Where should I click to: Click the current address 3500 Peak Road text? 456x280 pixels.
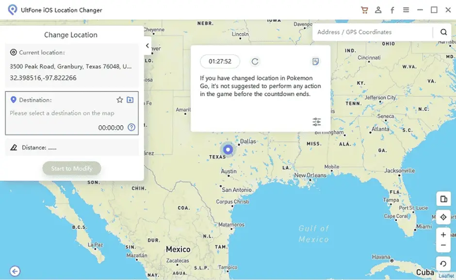pyautogui.click(x=71, y=66)
